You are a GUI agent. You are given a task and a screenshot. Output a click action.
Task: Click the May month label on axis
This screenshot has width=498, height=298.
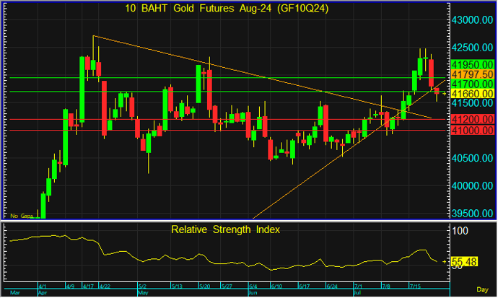[x=142, y=294]
